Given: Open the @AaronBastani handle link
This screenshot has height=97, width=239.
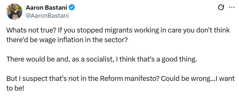Looking at the screenshot, I should [47, 16].
